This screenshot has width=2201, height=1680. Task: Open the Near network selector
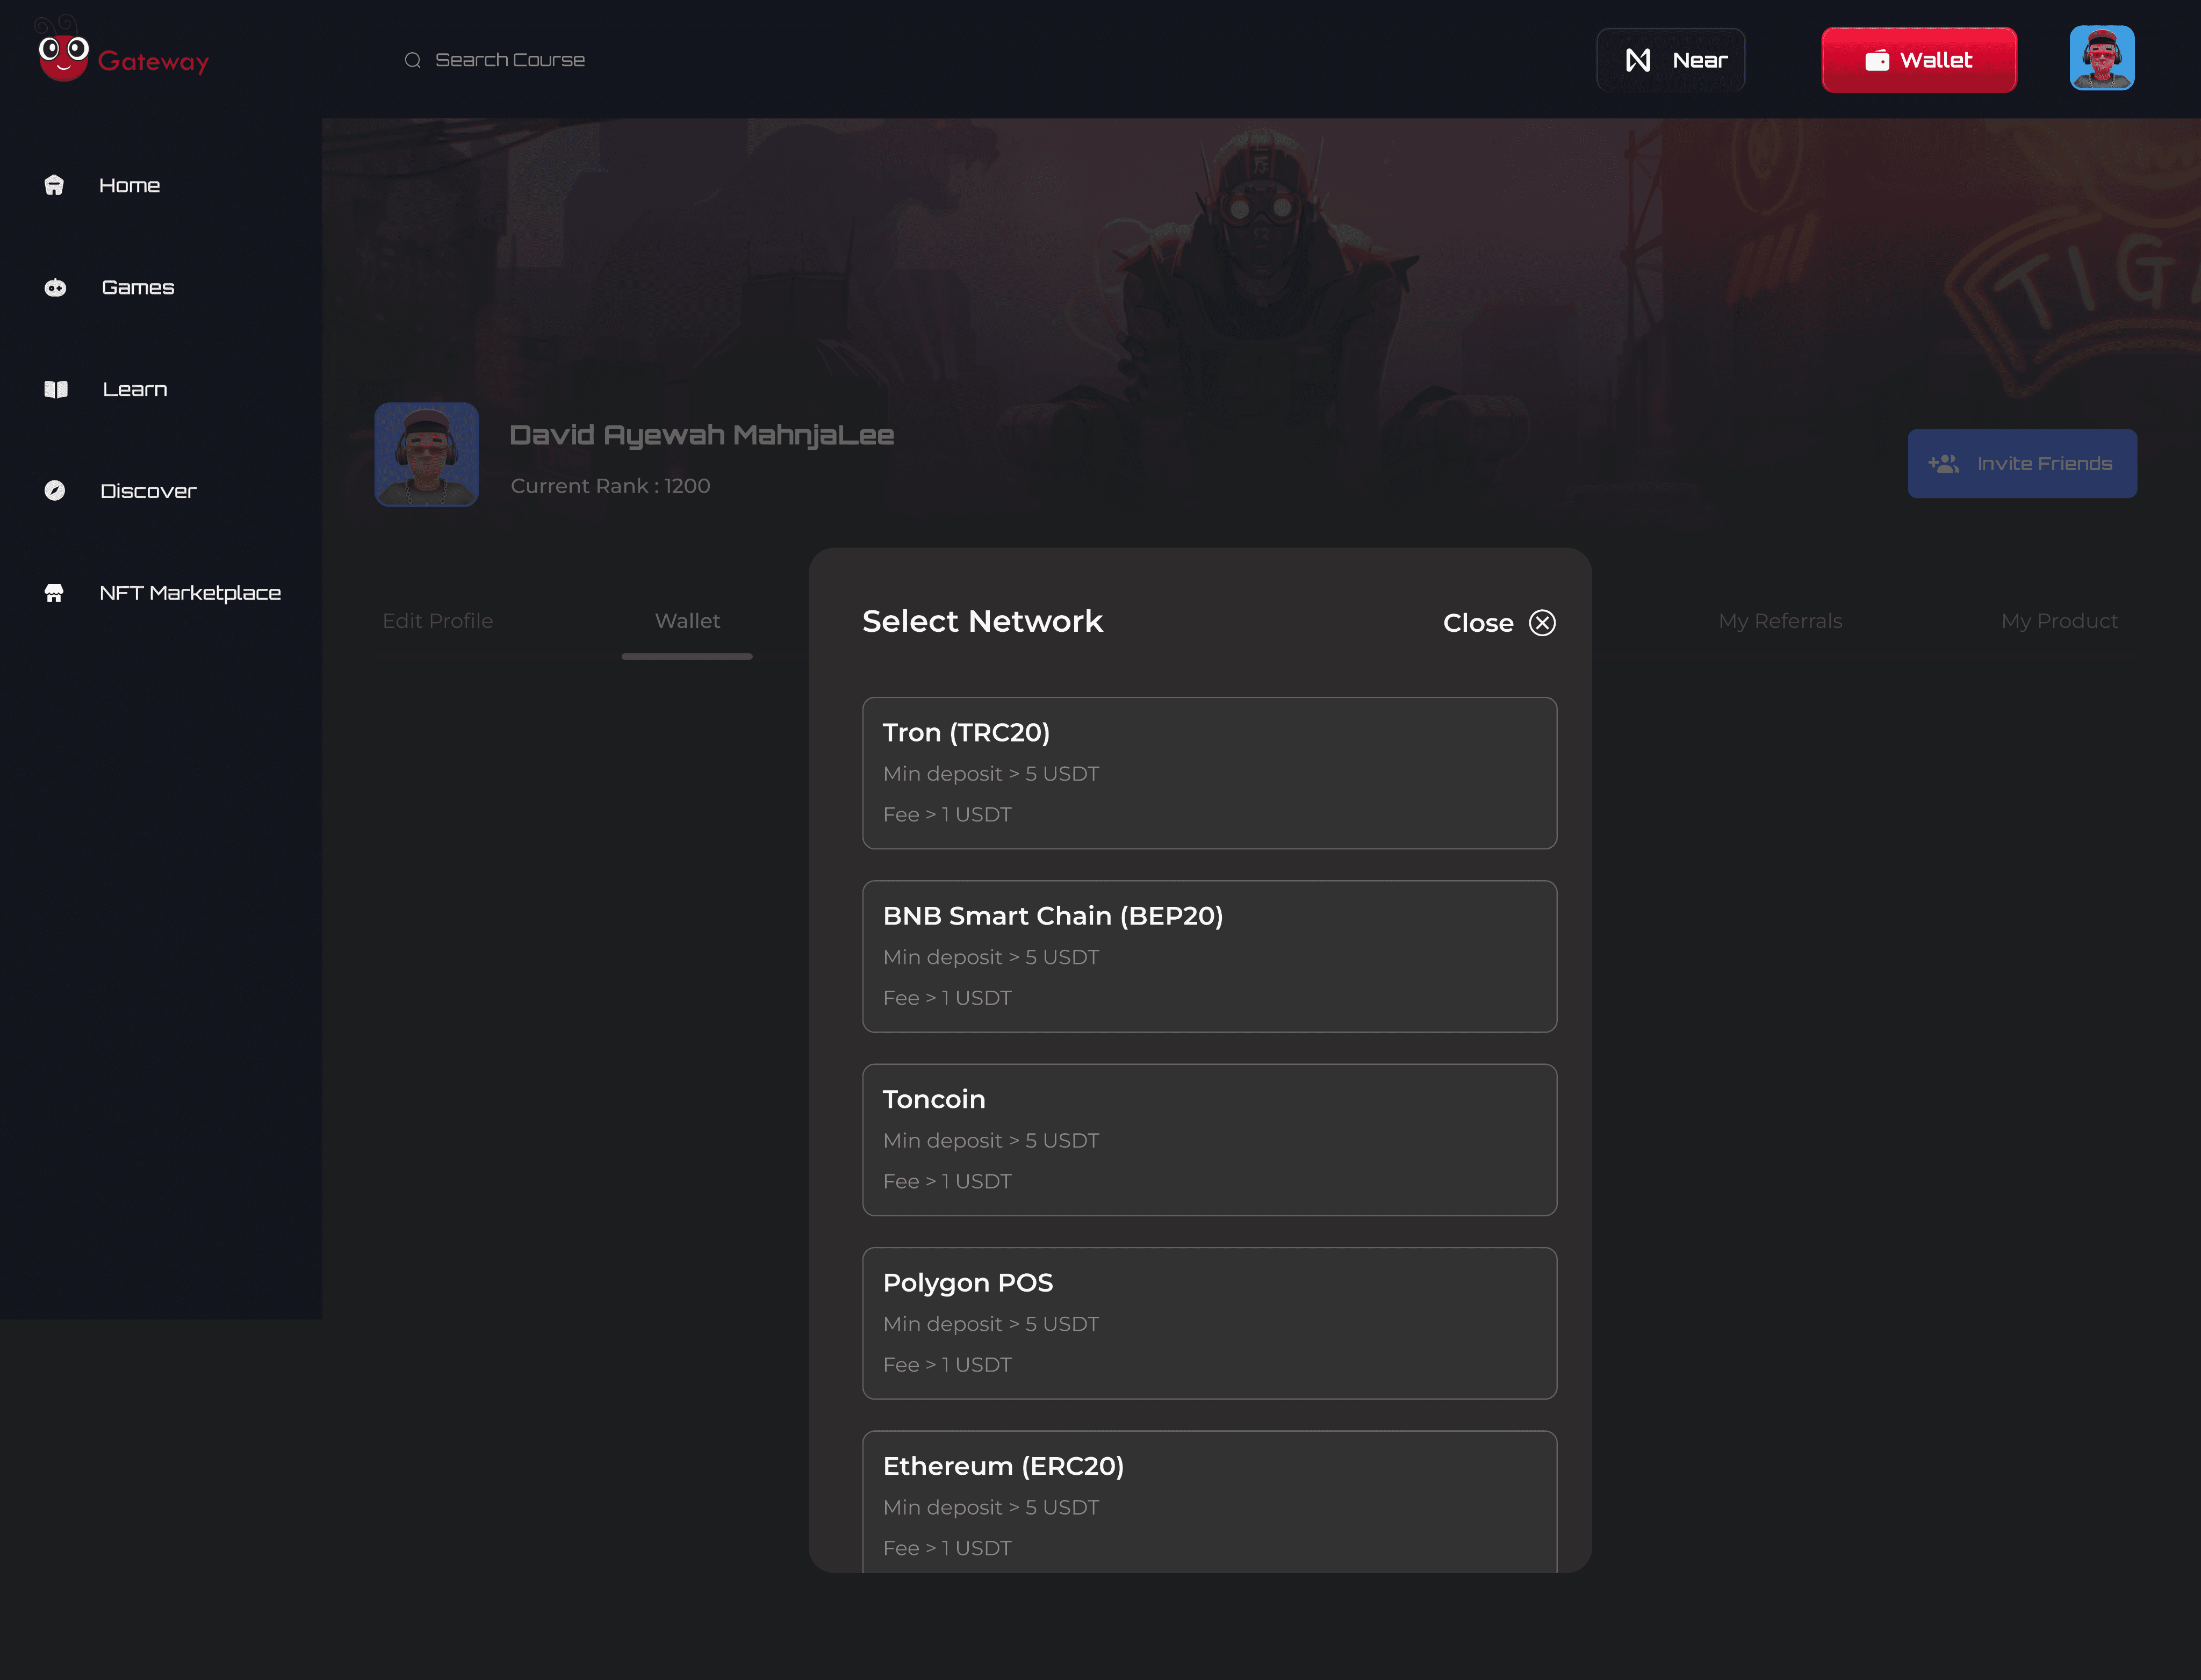[1670, 60]
